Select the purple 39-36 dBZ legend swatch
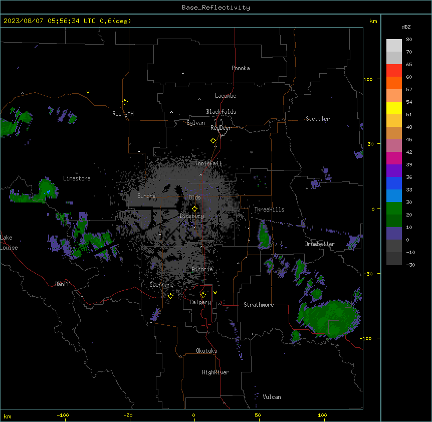The height and width of the screenshot is (422, 432). (x=394, y=171)
